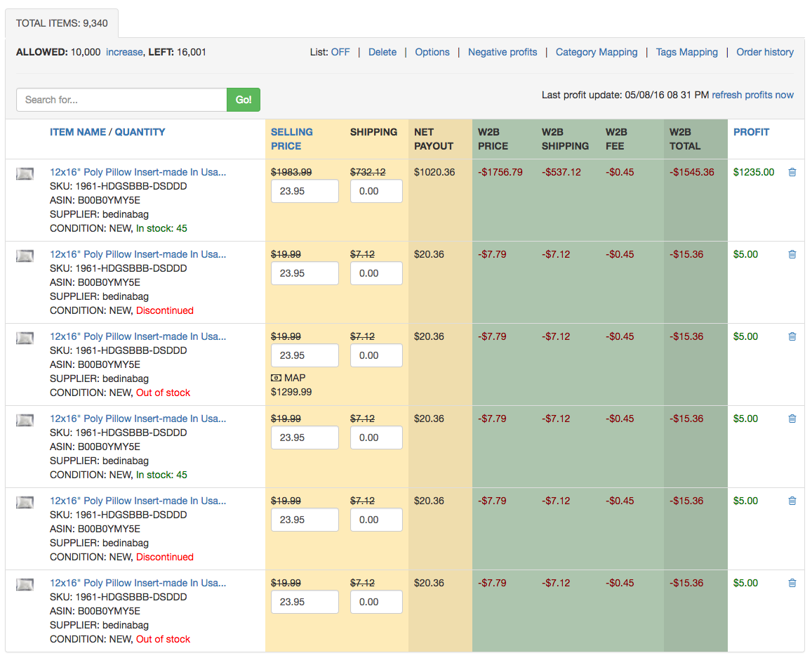
Task: Sort by ITEM NAME column header
Action: point(78,132)
